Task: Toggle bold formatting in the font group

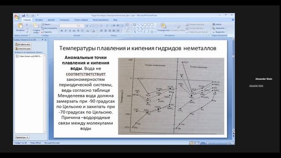Action: click(61, 31)
